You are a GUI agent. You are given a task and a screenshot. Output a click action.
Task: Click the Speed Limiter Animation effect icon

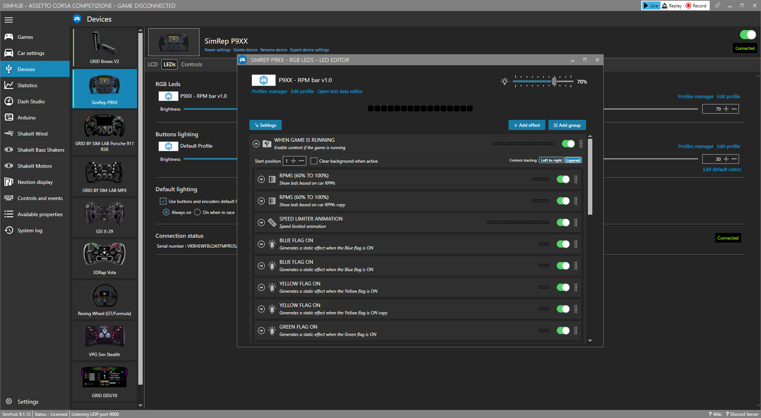pyautogui.click(x=272, y=222)
